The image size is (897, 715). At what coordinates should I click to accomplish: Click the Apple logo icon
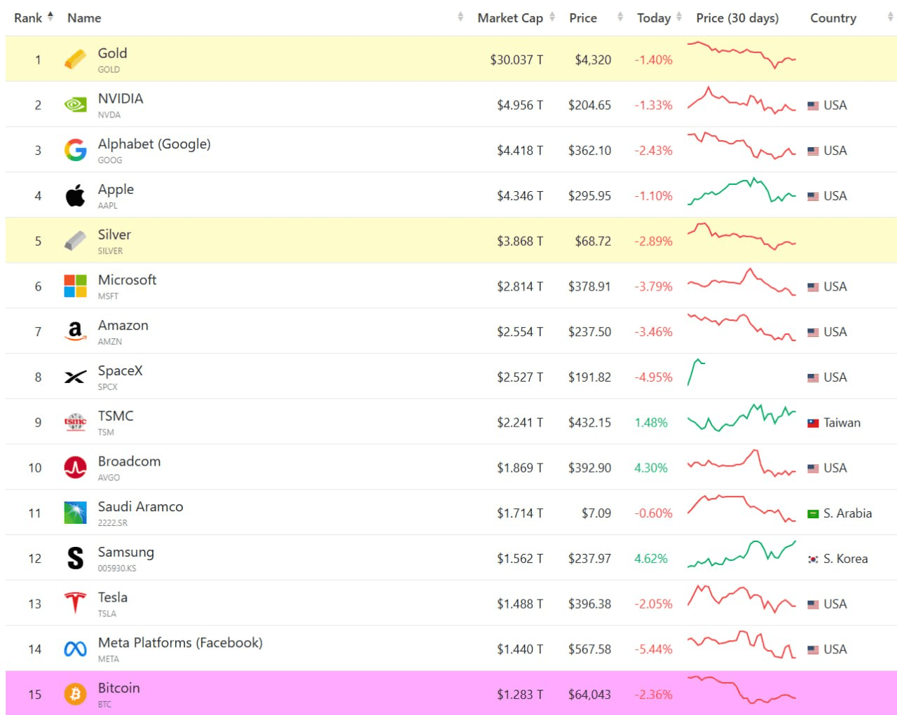(x=75, y=195)
